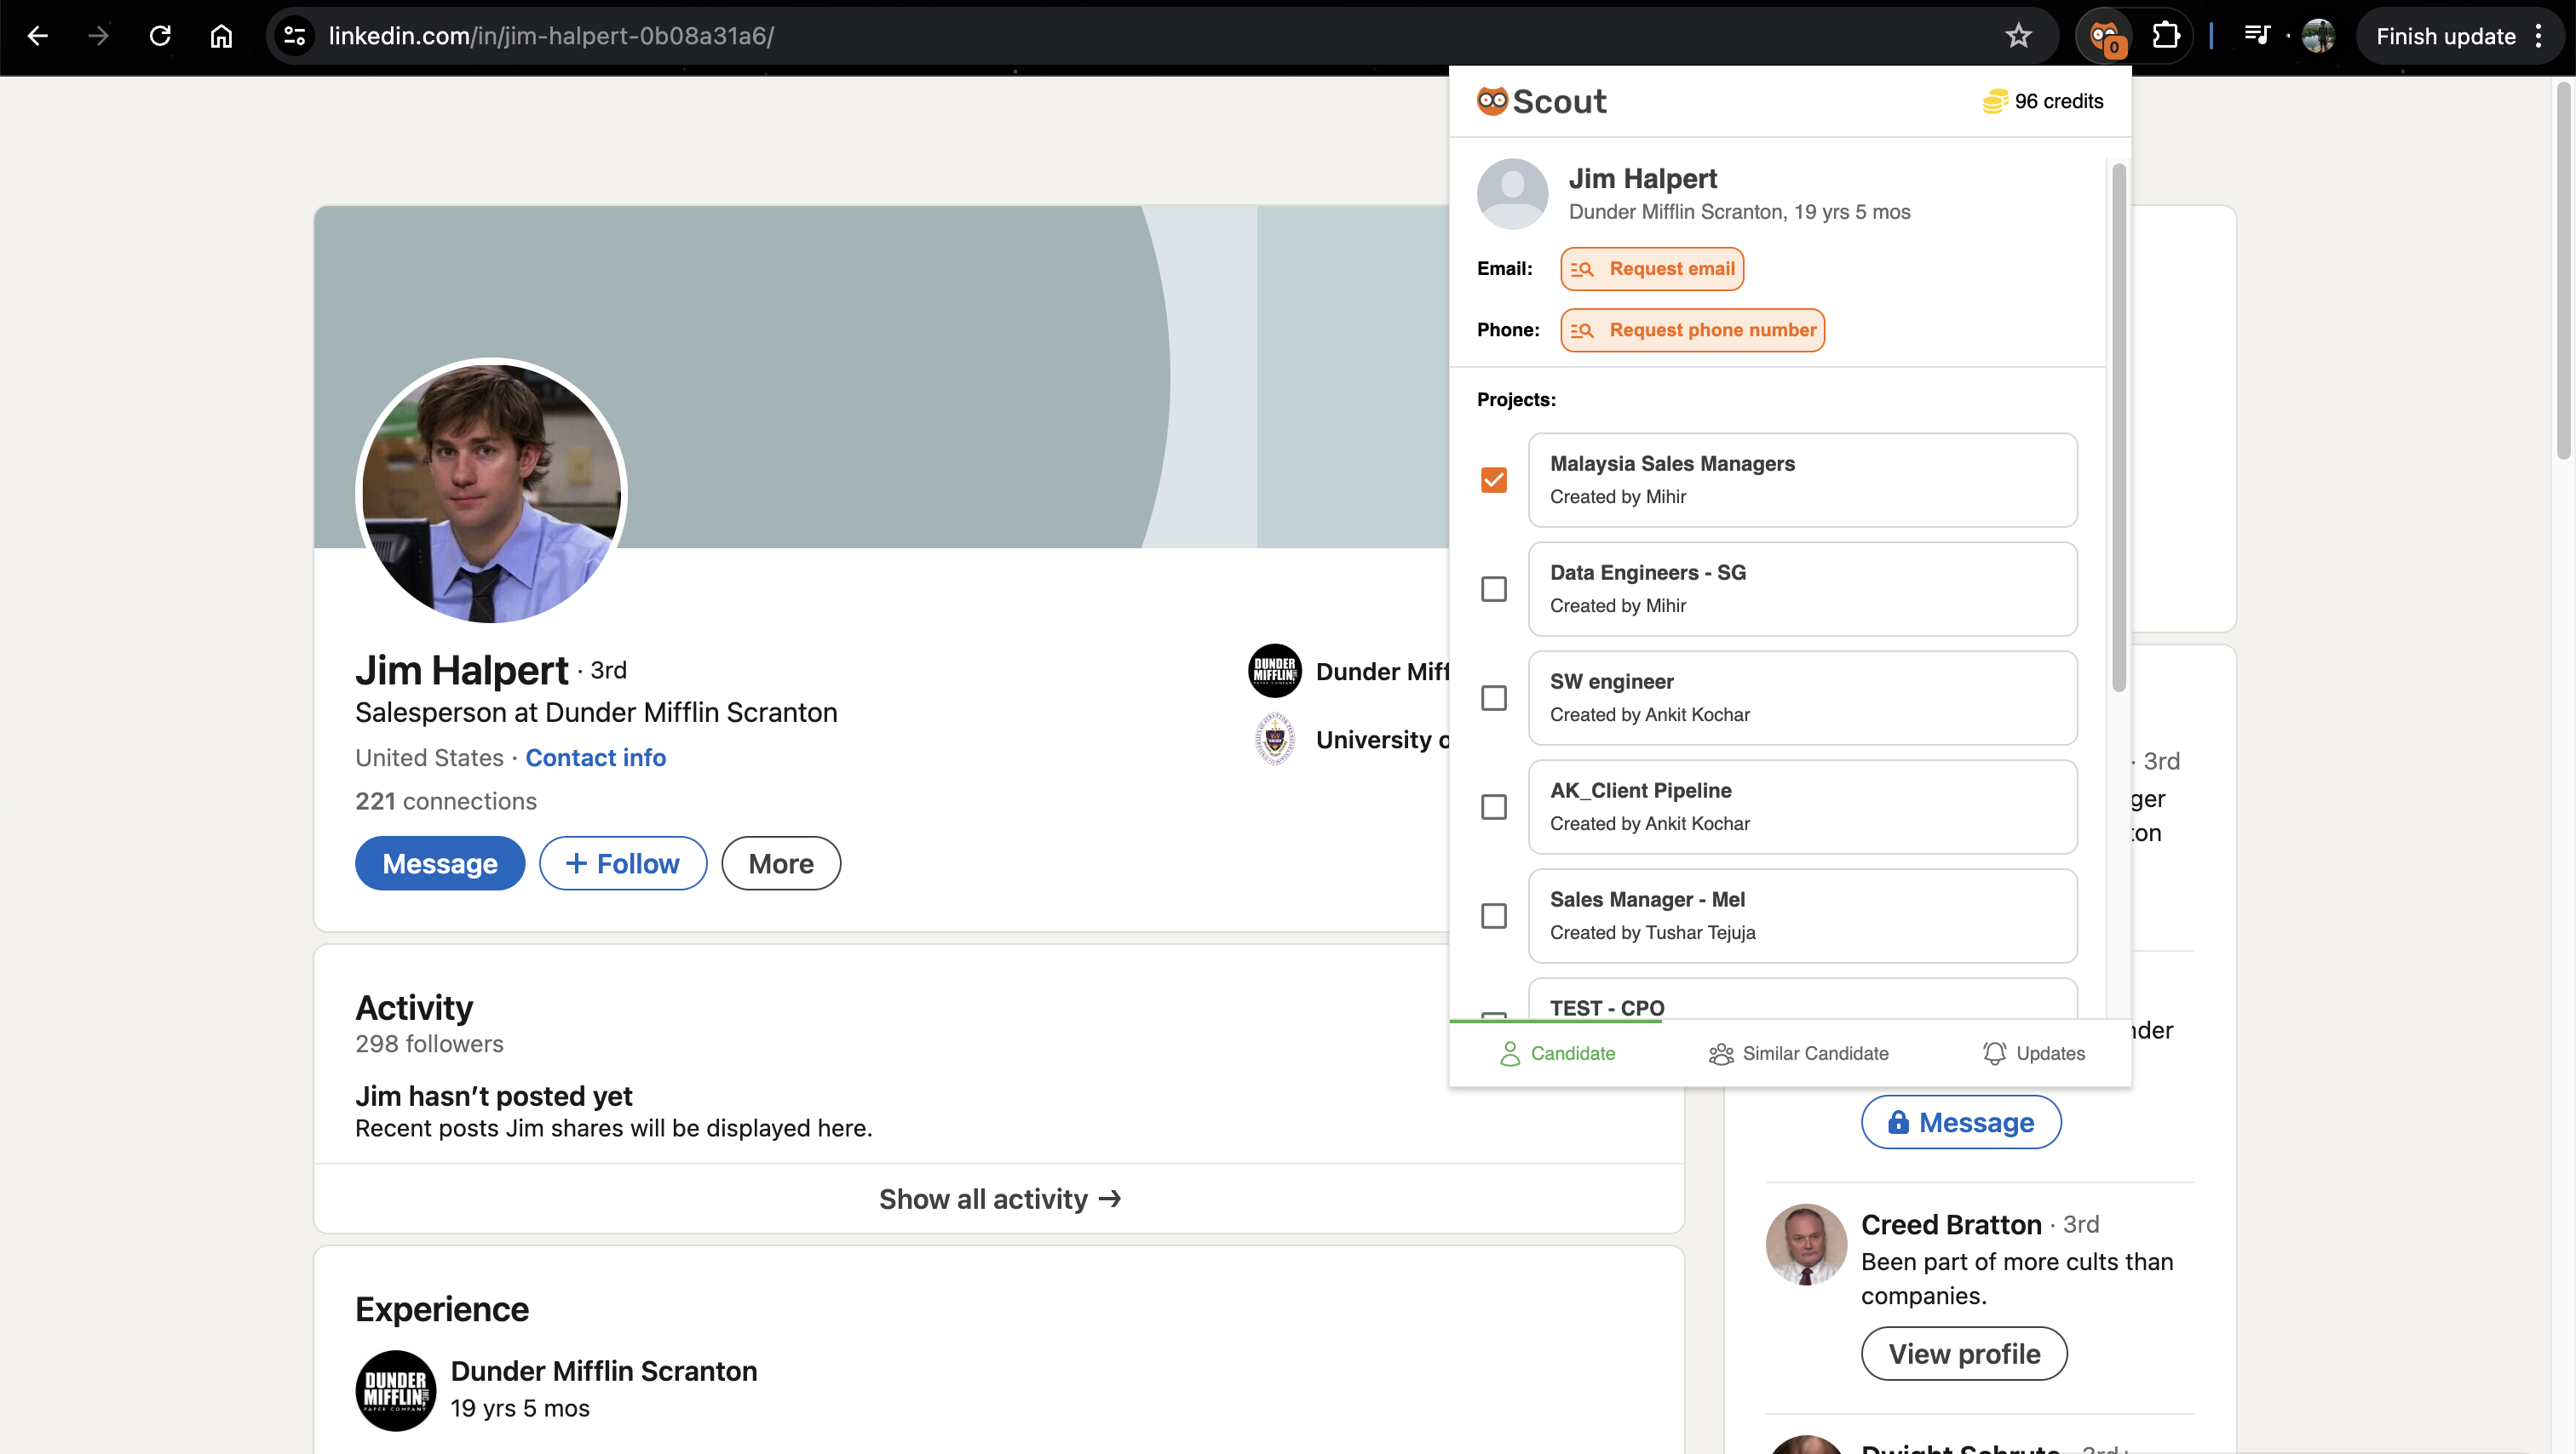The width and height of the screenshot is (2576, 1454).
Task: Click the Scout logo in the panel header
Action: (1541, 101)
